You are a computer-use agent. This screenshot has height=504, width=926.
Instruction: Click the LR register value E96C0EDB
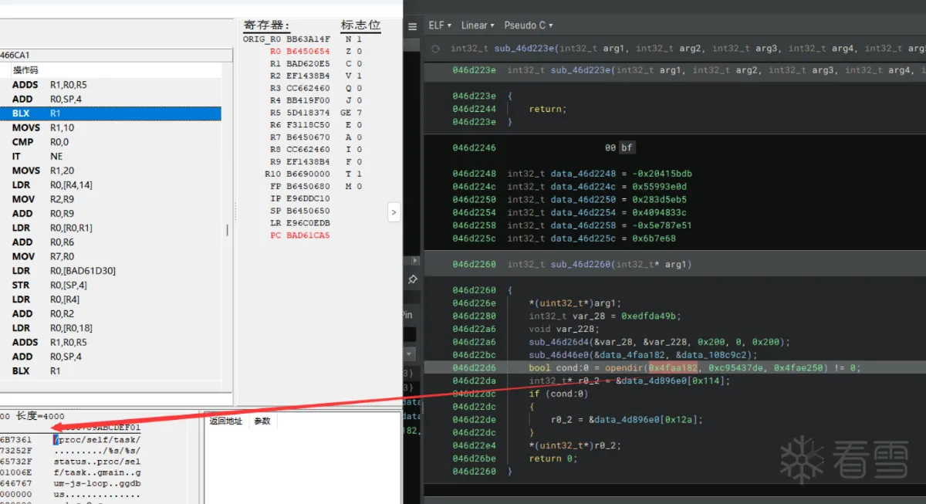tap(308, 223)
